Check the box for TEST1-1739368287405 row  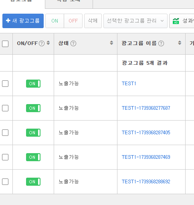click(5, 133)
